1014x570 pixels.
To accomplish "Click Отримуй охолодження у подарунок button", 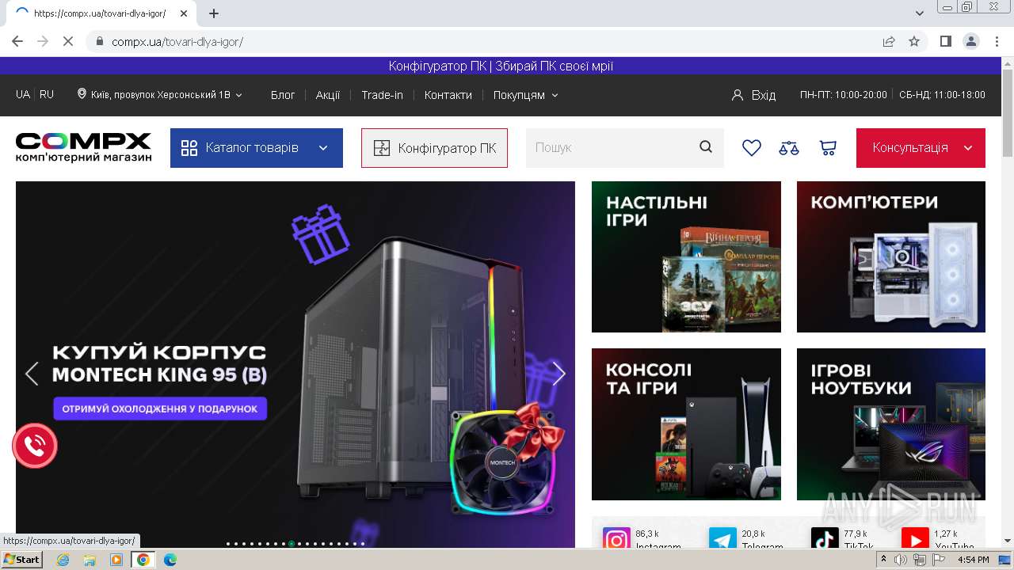I will [160, 408].
